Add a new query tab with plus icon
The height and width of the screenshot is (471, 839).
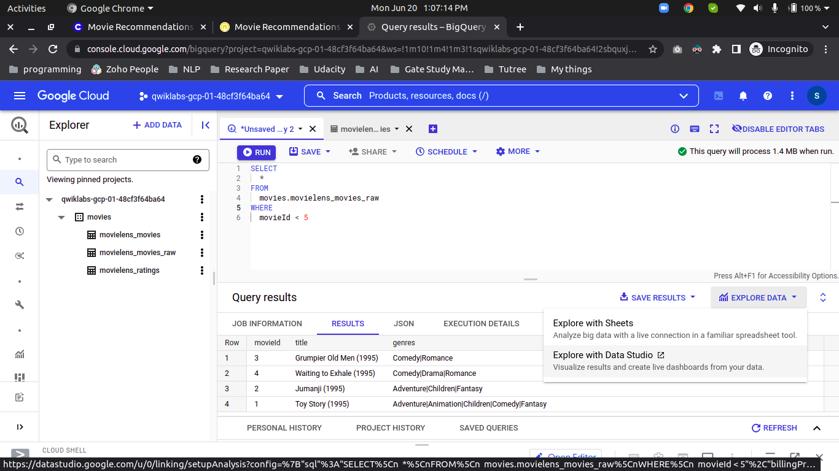(x=432, y=129)
